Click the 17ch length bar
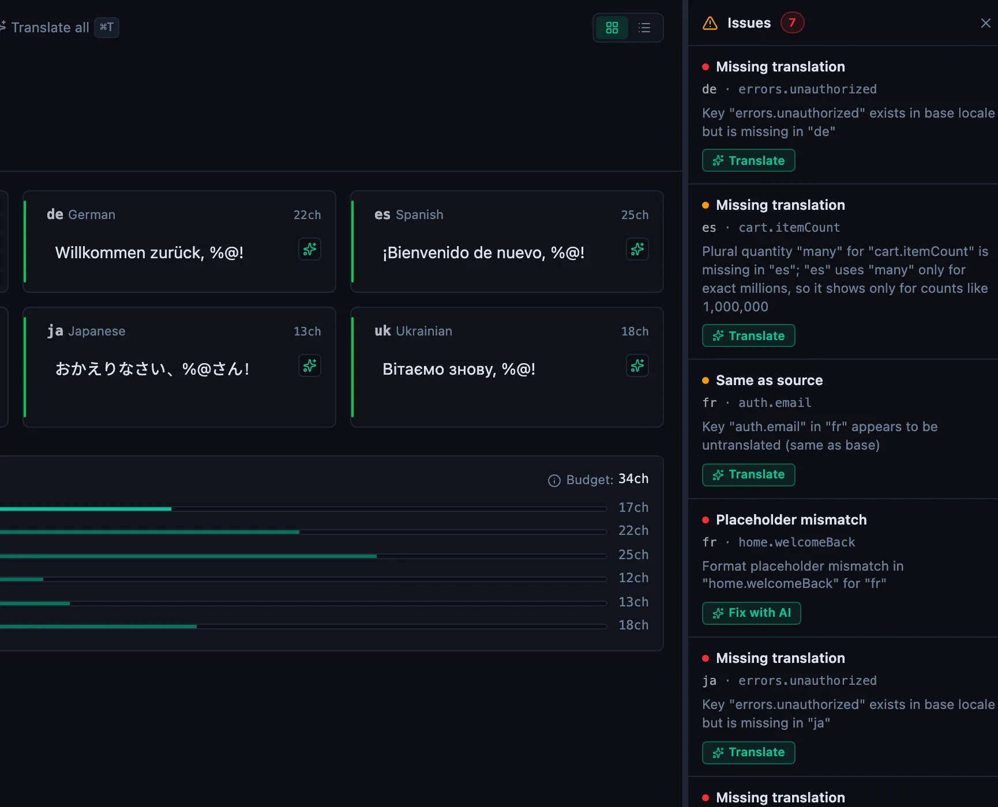Image resolution: width=998 pixels, height=807 pixels. pos(303,509)
